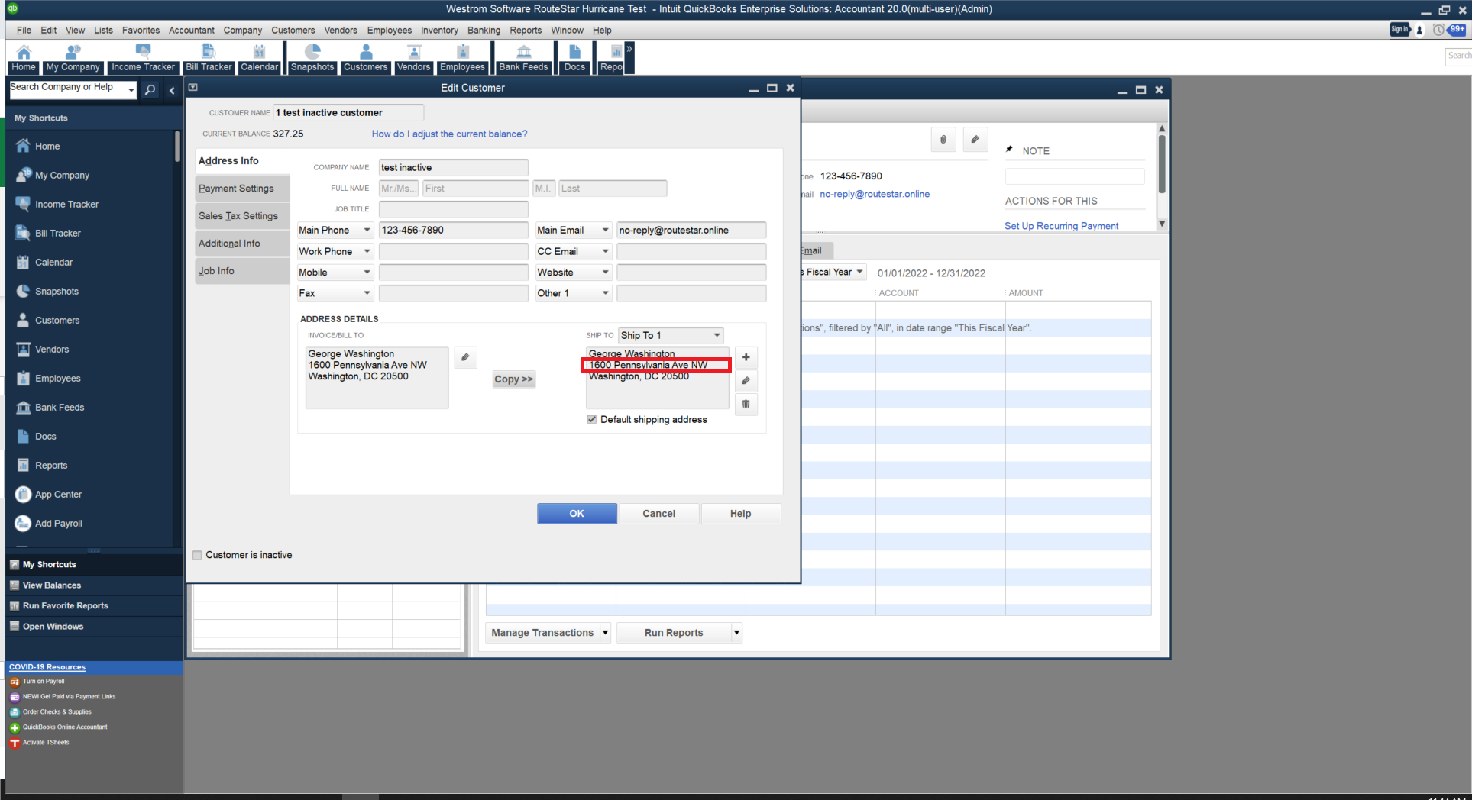Open Bill Tracker toolbar icon
1472x800 pixels.
[x=209, y=58]
